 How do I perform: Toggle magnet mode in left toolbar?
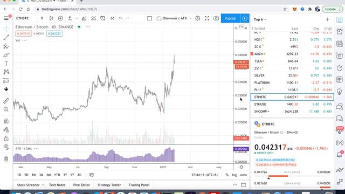(6, 121)
